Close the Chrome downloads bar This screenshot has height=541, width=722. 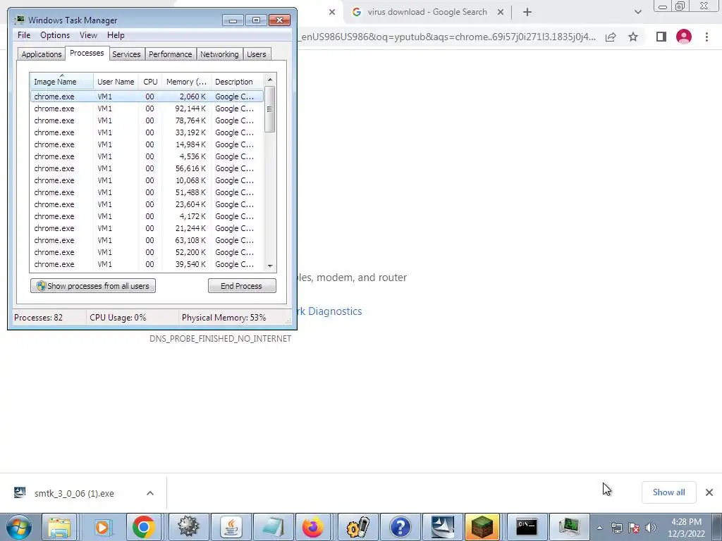709,492
